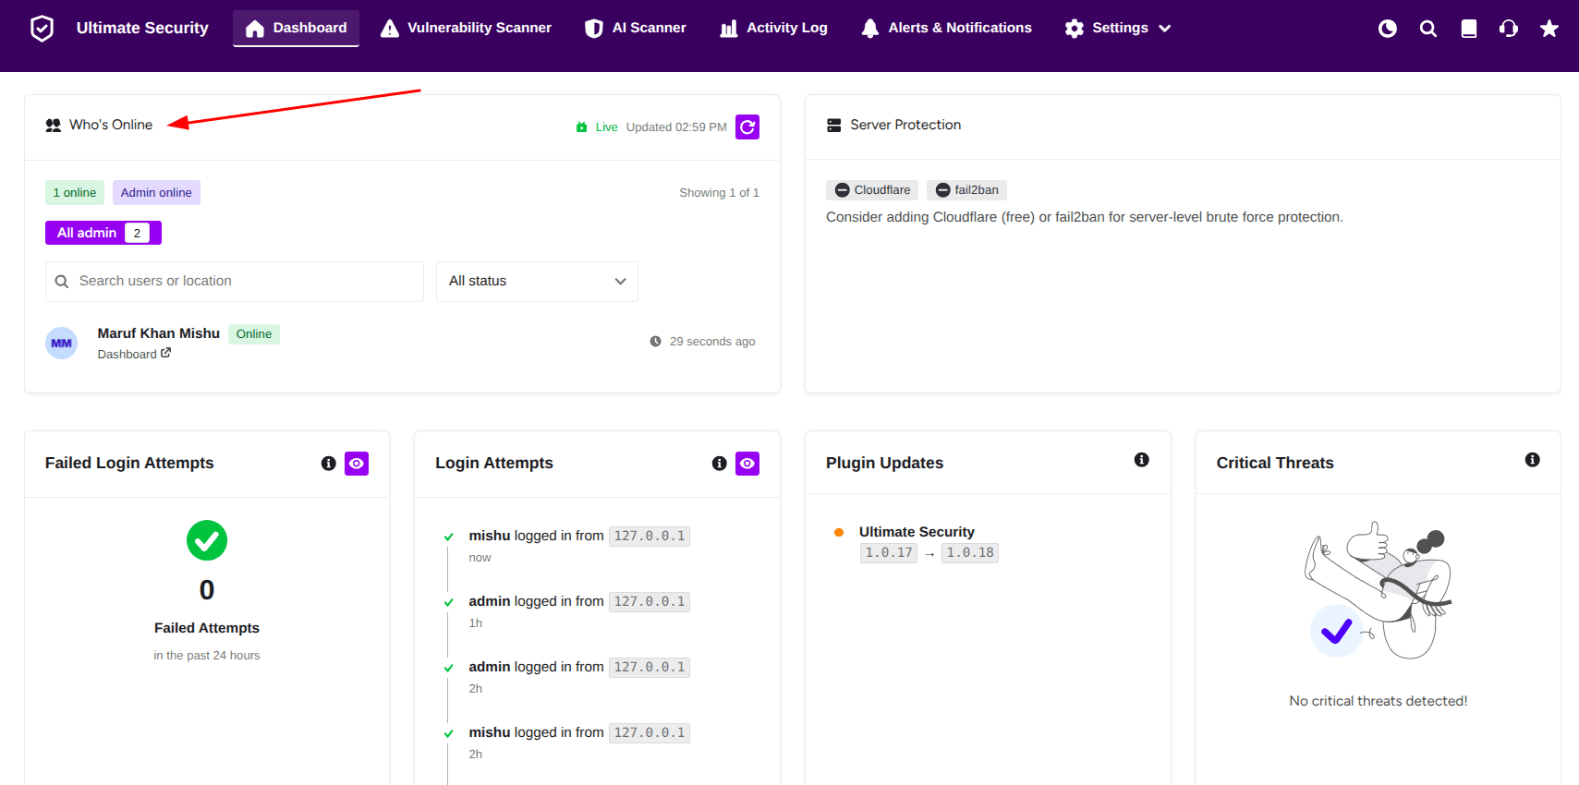Select the 'All admin' filter button
The height and width of the screenshot is (785, 1579).
point(103,233)
